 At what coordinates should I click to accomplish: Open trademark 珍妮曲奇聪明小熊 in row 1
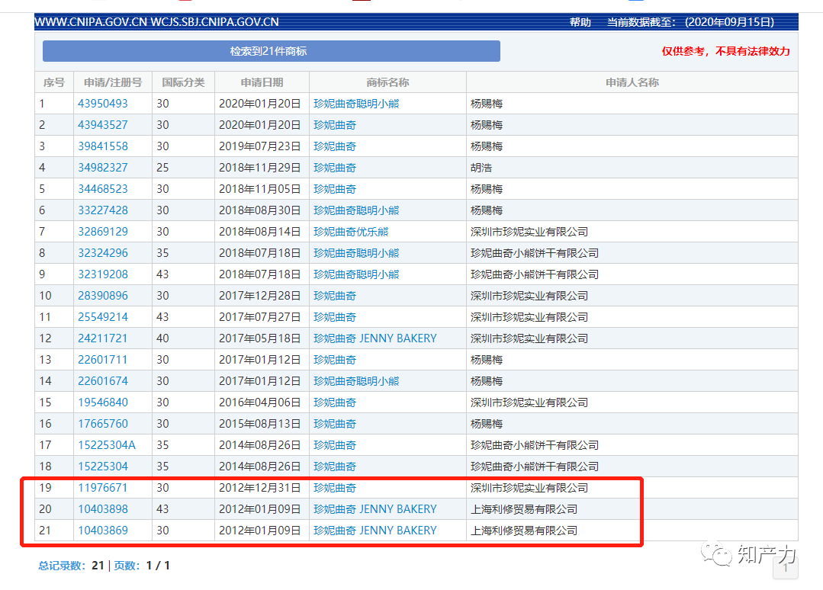tap(356, 104)
